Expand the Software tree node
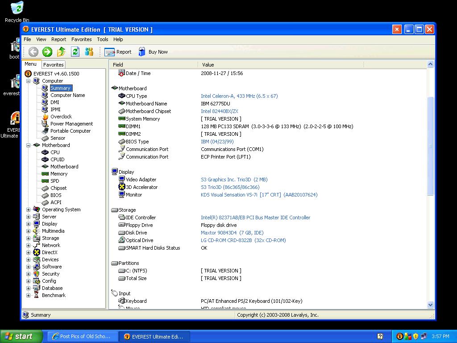Screen dimensions: 457x343 coord(28,267)
